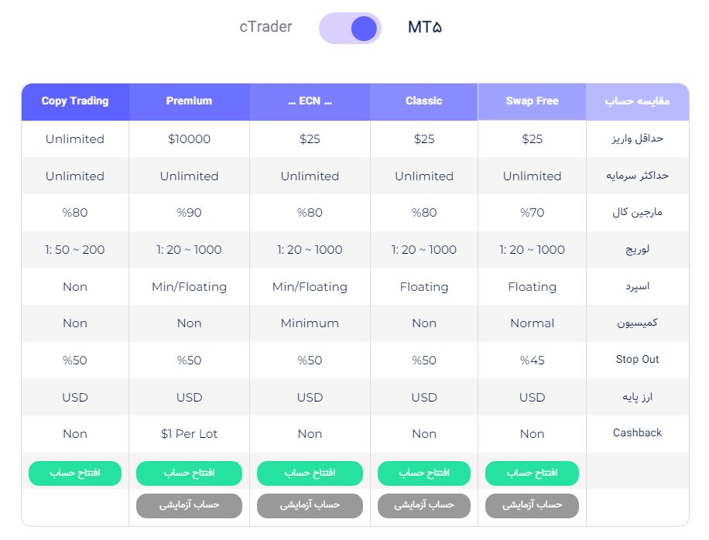Click the Copy Trading column header
The height and width of the screenshot is (540, 709).
pos(75,101)
